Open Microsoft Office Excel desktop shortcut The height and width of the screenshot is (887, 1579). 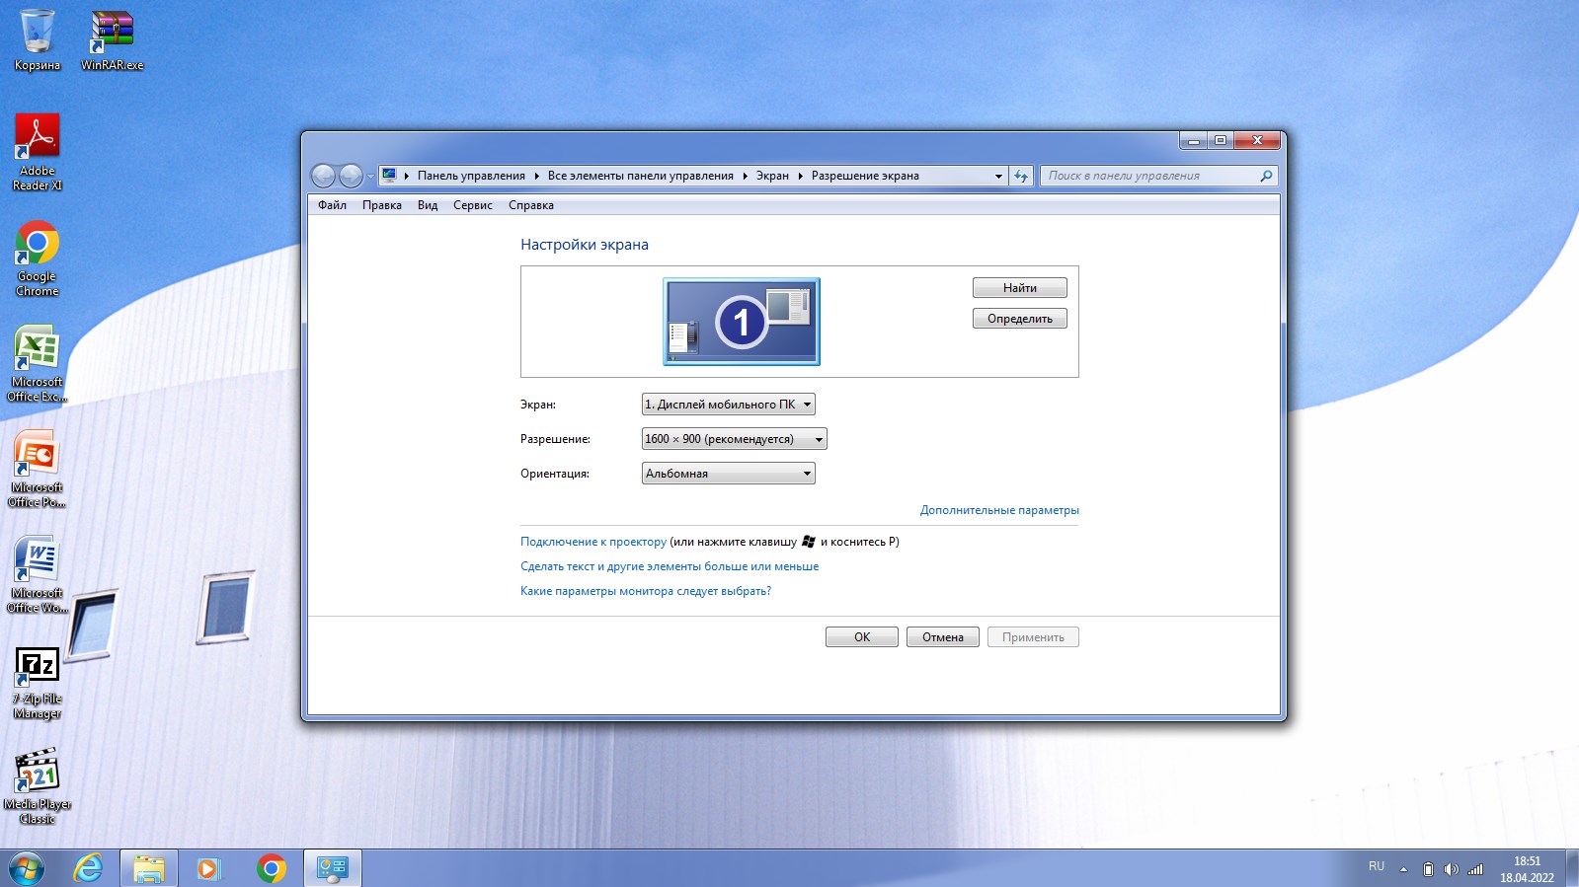(38, 364)
